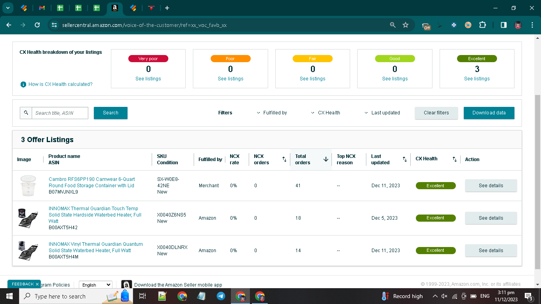The height and width of the screenshot is (304, 541).
Task: Open the Cambro RFS6PP190 Camwear product link
Action: 91,182
